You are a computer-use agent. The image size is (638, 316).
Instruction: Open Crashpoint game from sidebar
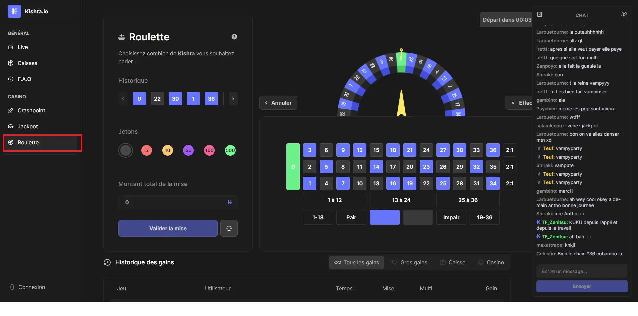[31, 110]
